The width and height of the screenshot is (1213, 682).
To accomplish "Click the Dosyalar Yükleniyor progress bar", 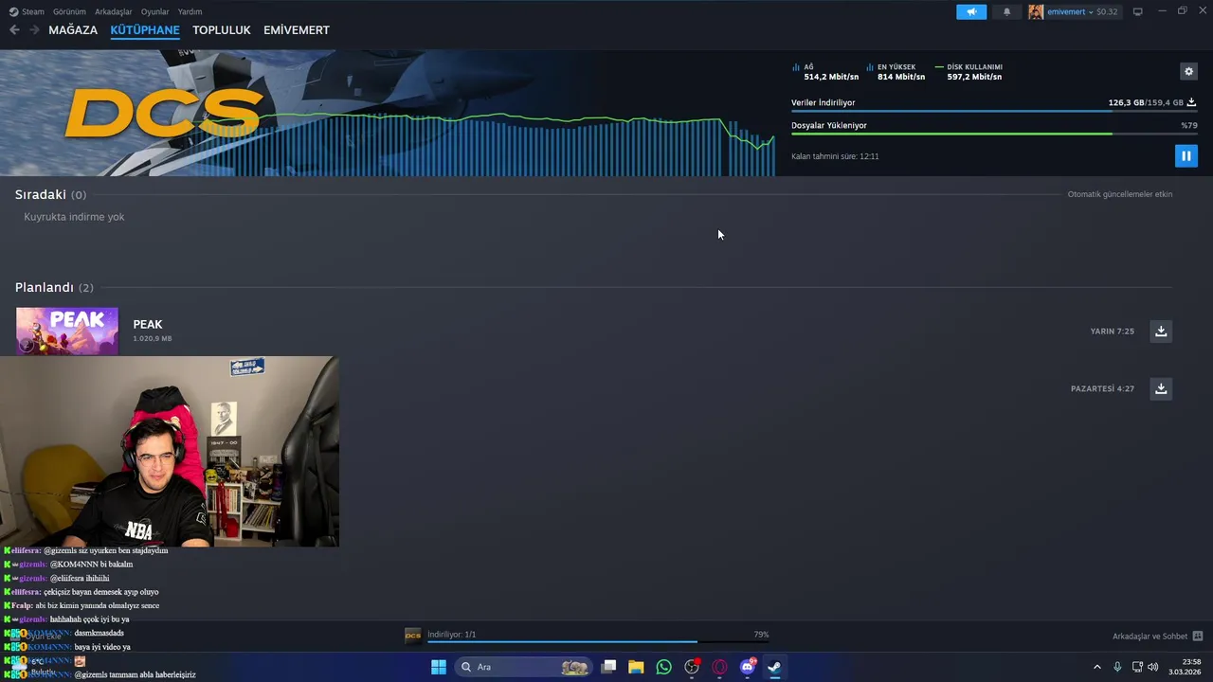I will 994,134.
